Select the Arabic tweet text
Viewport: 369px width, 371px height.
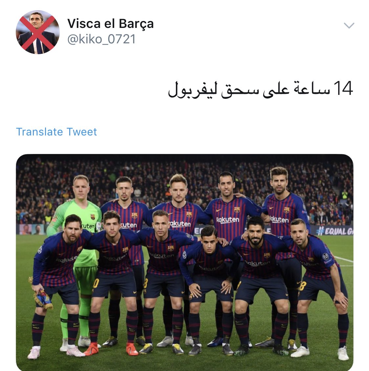click(x=260, y=89)
